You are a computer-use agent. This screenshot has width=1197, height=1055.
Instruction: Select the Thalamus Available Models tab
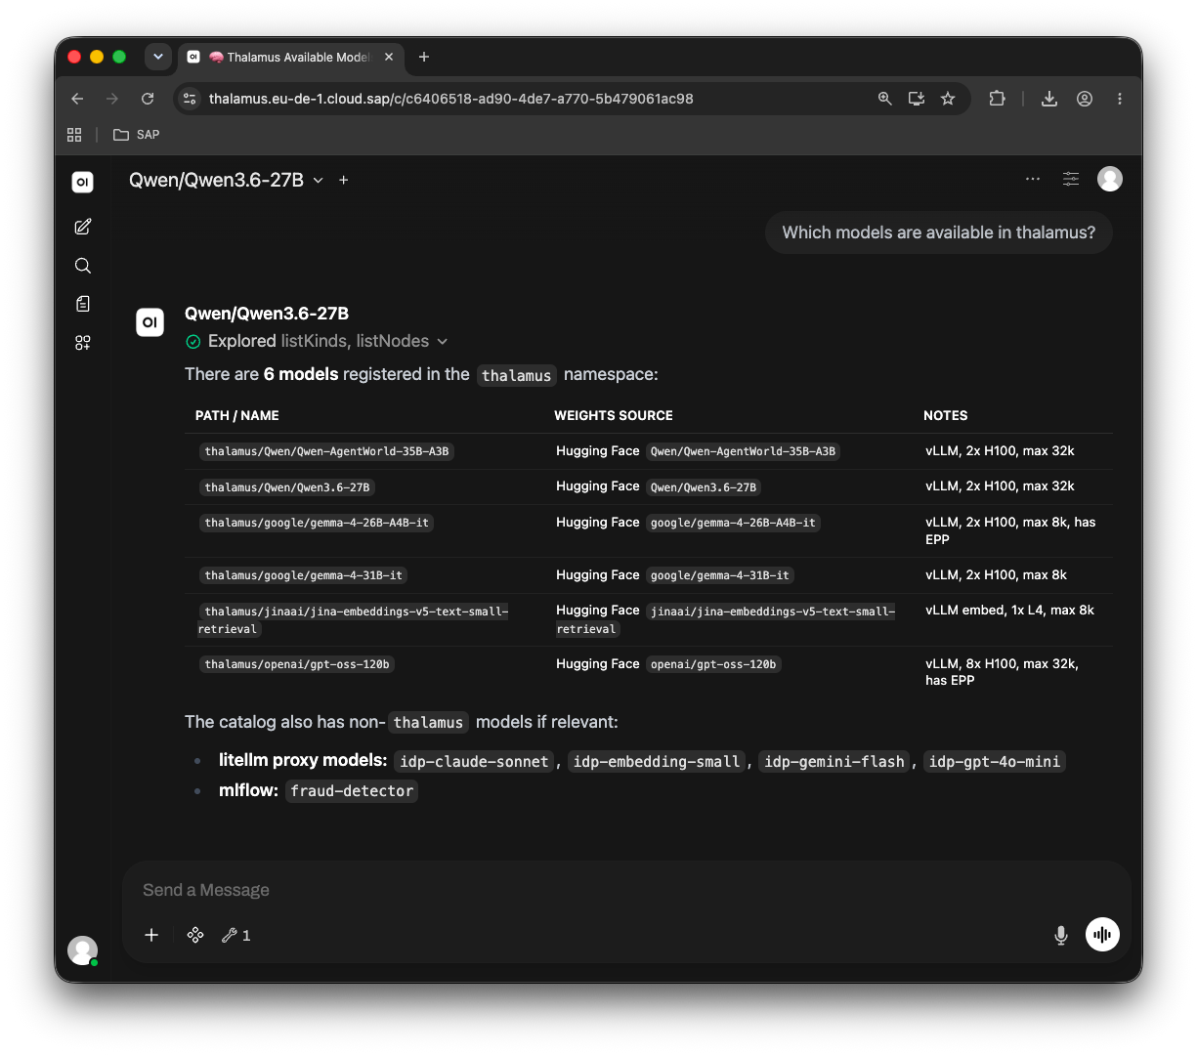click(x=289, y=58)
